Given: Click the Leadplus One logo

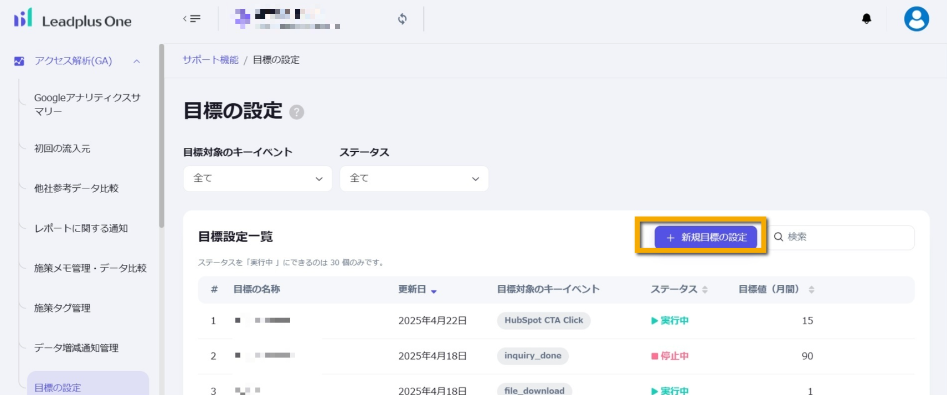Looking at the screenshot, I should click(73, 19).
